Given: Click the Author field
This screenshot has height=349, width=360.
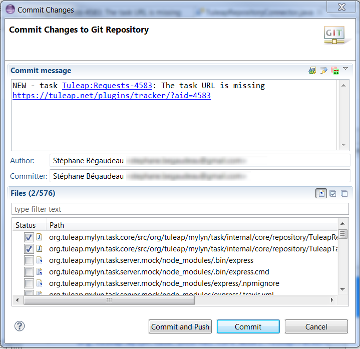Looking at the screenshot, I should tap(200, 160).
